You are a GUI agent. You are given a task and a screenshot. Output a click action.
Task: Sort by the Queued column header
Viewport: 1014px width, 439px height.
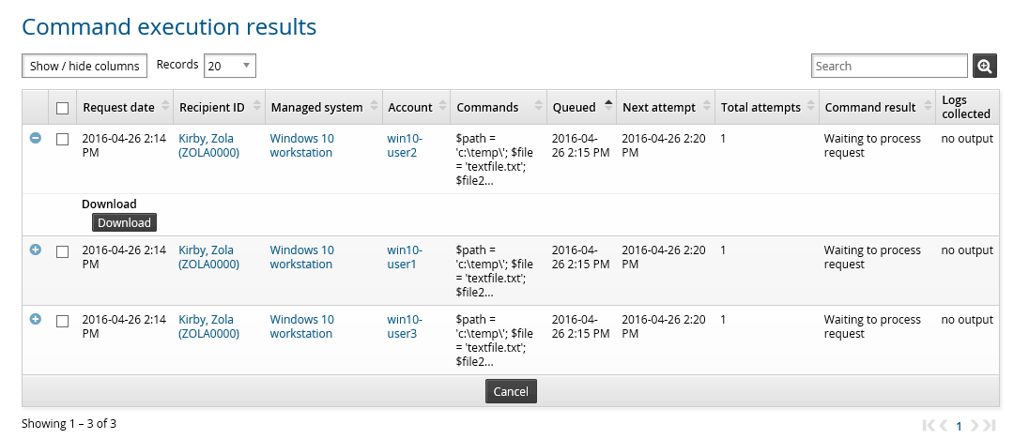click(574, 107)
